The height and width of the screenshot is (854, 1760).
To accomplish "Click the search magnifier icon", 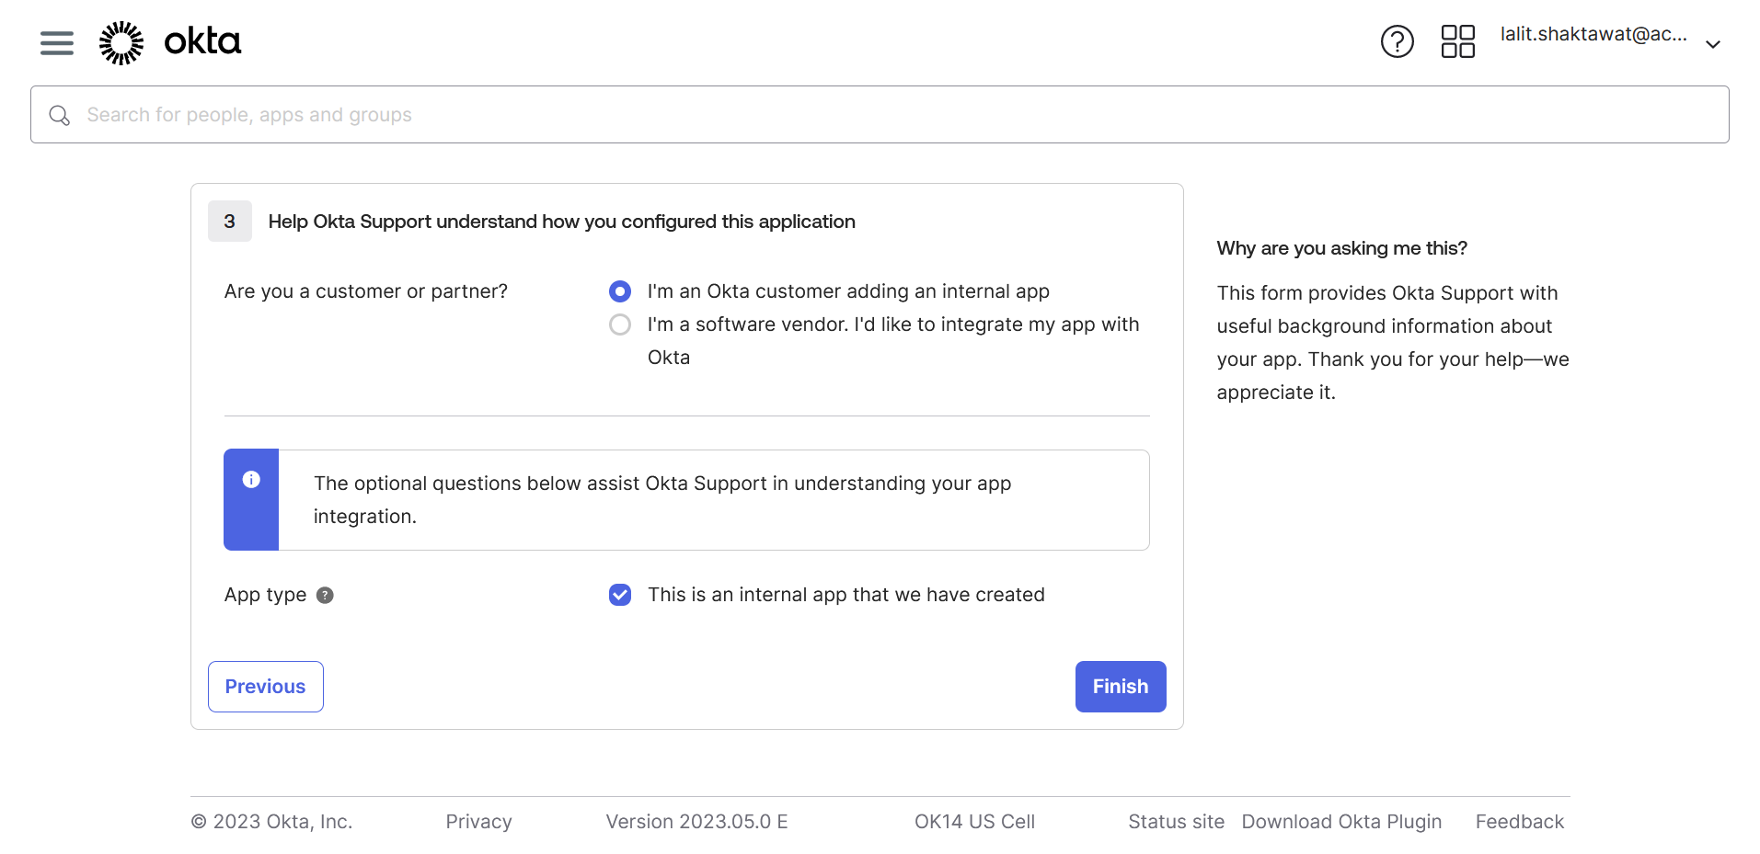I will point(60,115).
